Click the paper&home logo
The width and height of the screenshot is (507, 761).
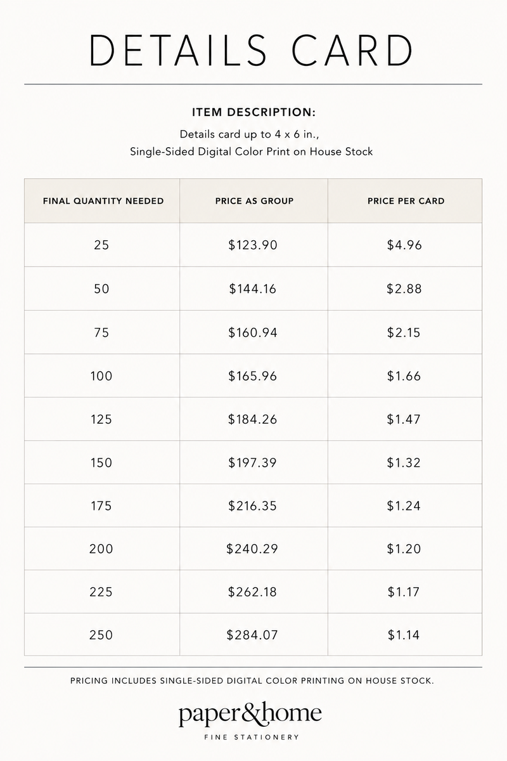point(250,713)
